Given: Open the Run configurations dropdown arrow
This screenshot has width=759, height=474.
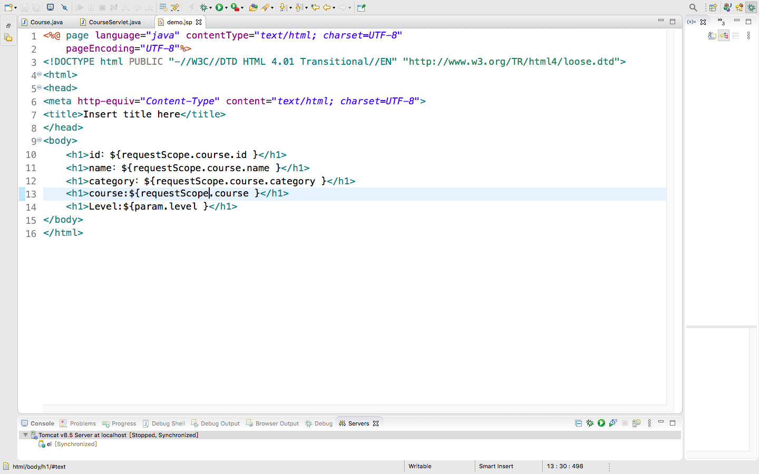Looking at the screenshot, I should coord(226,8).
